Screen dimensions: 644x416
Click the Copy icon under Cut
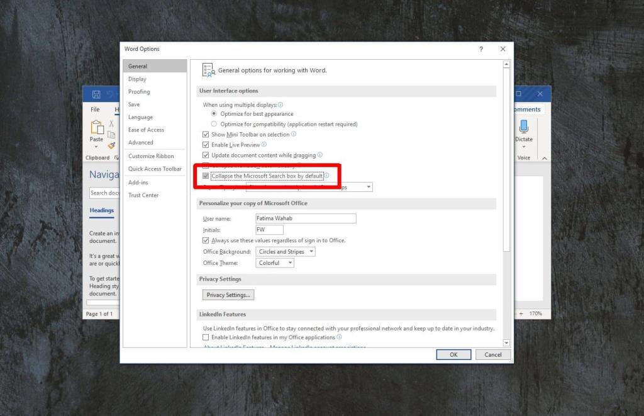click(111, 135)
